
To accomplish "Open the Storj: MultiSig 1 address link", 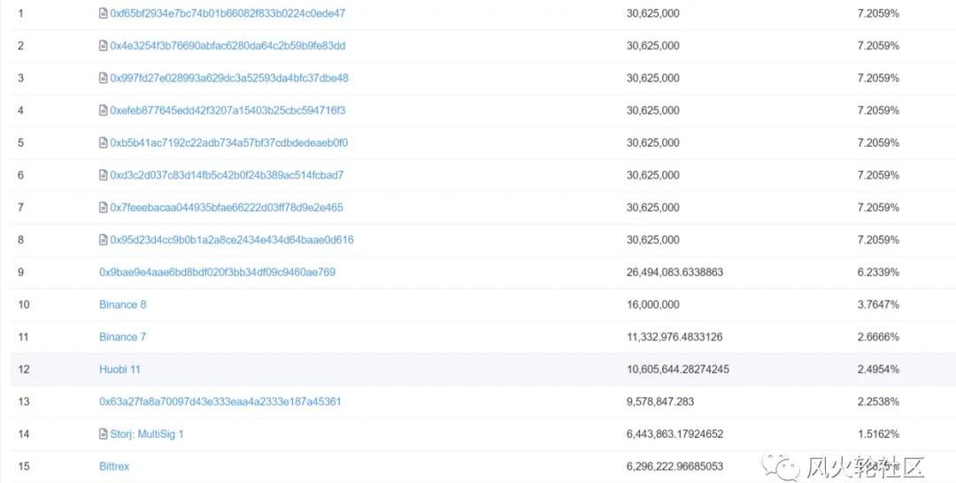I will [x=147, y=434].
